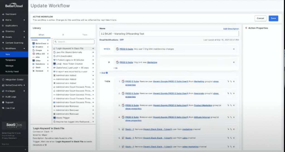Collapse the Workflows sidebar section
Viewport: 285px width, 152px height.
pyautogui.click(x=24, y=48)
